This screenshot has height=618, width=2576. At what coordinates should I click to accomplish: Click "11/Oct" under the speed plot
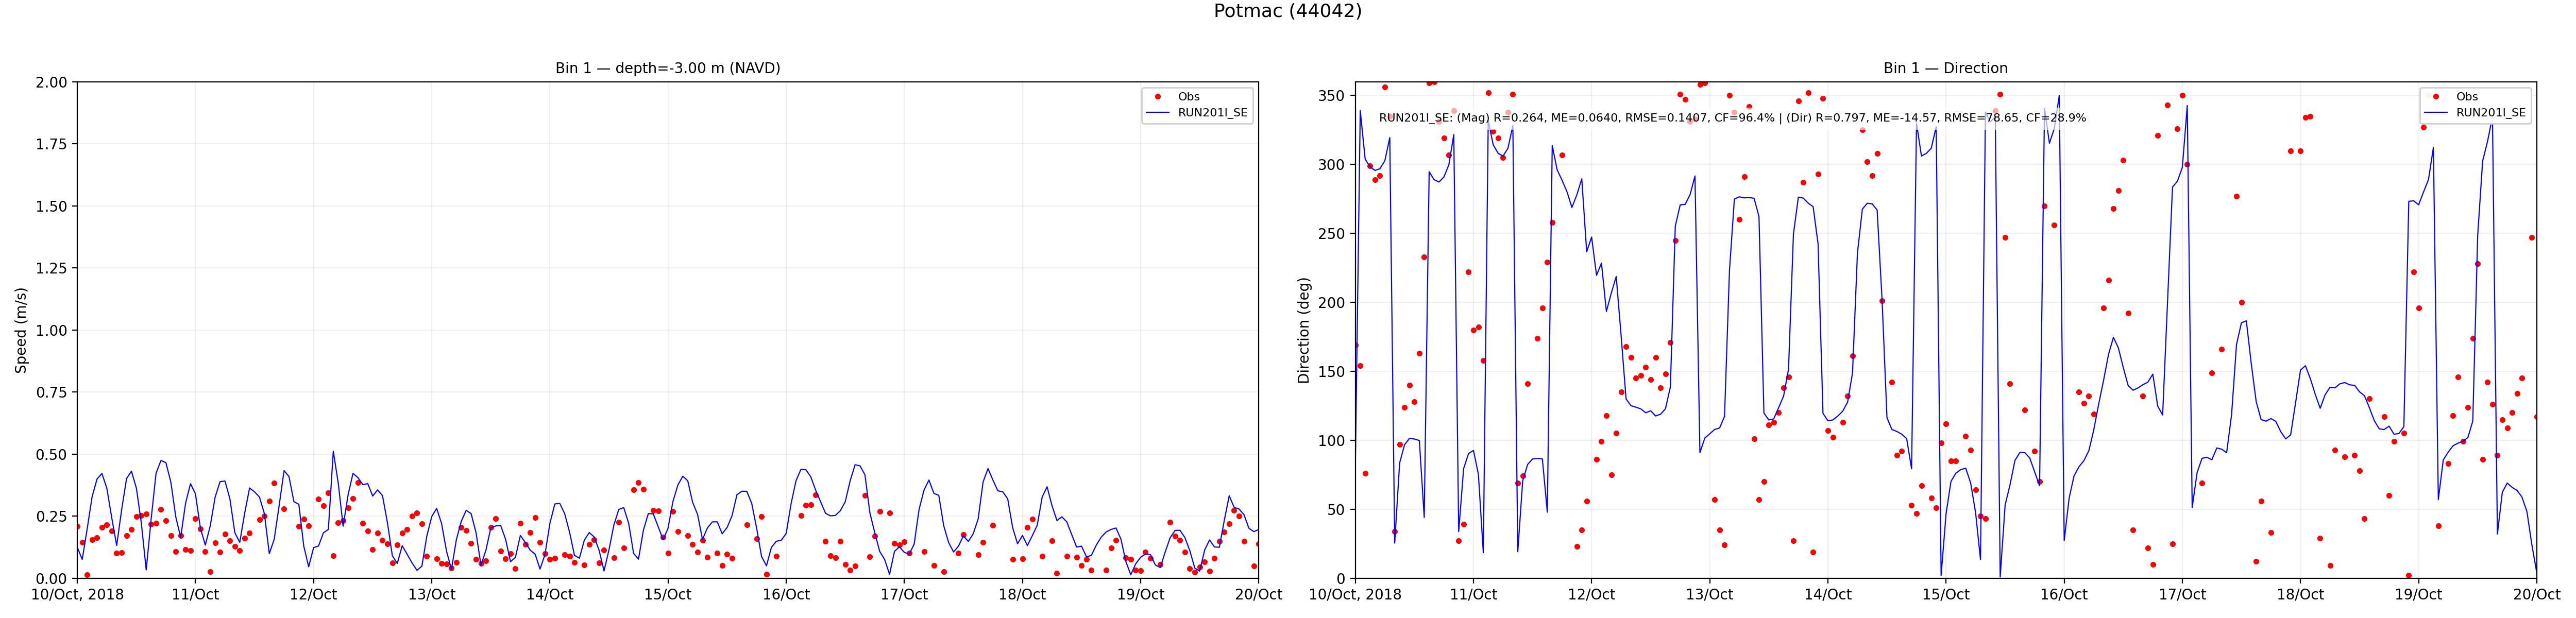click(x=195, y=595)
